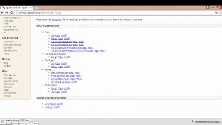Download the Core zip distribution
222x125 pixels.
pyautogui.click(x=53, y=35)
